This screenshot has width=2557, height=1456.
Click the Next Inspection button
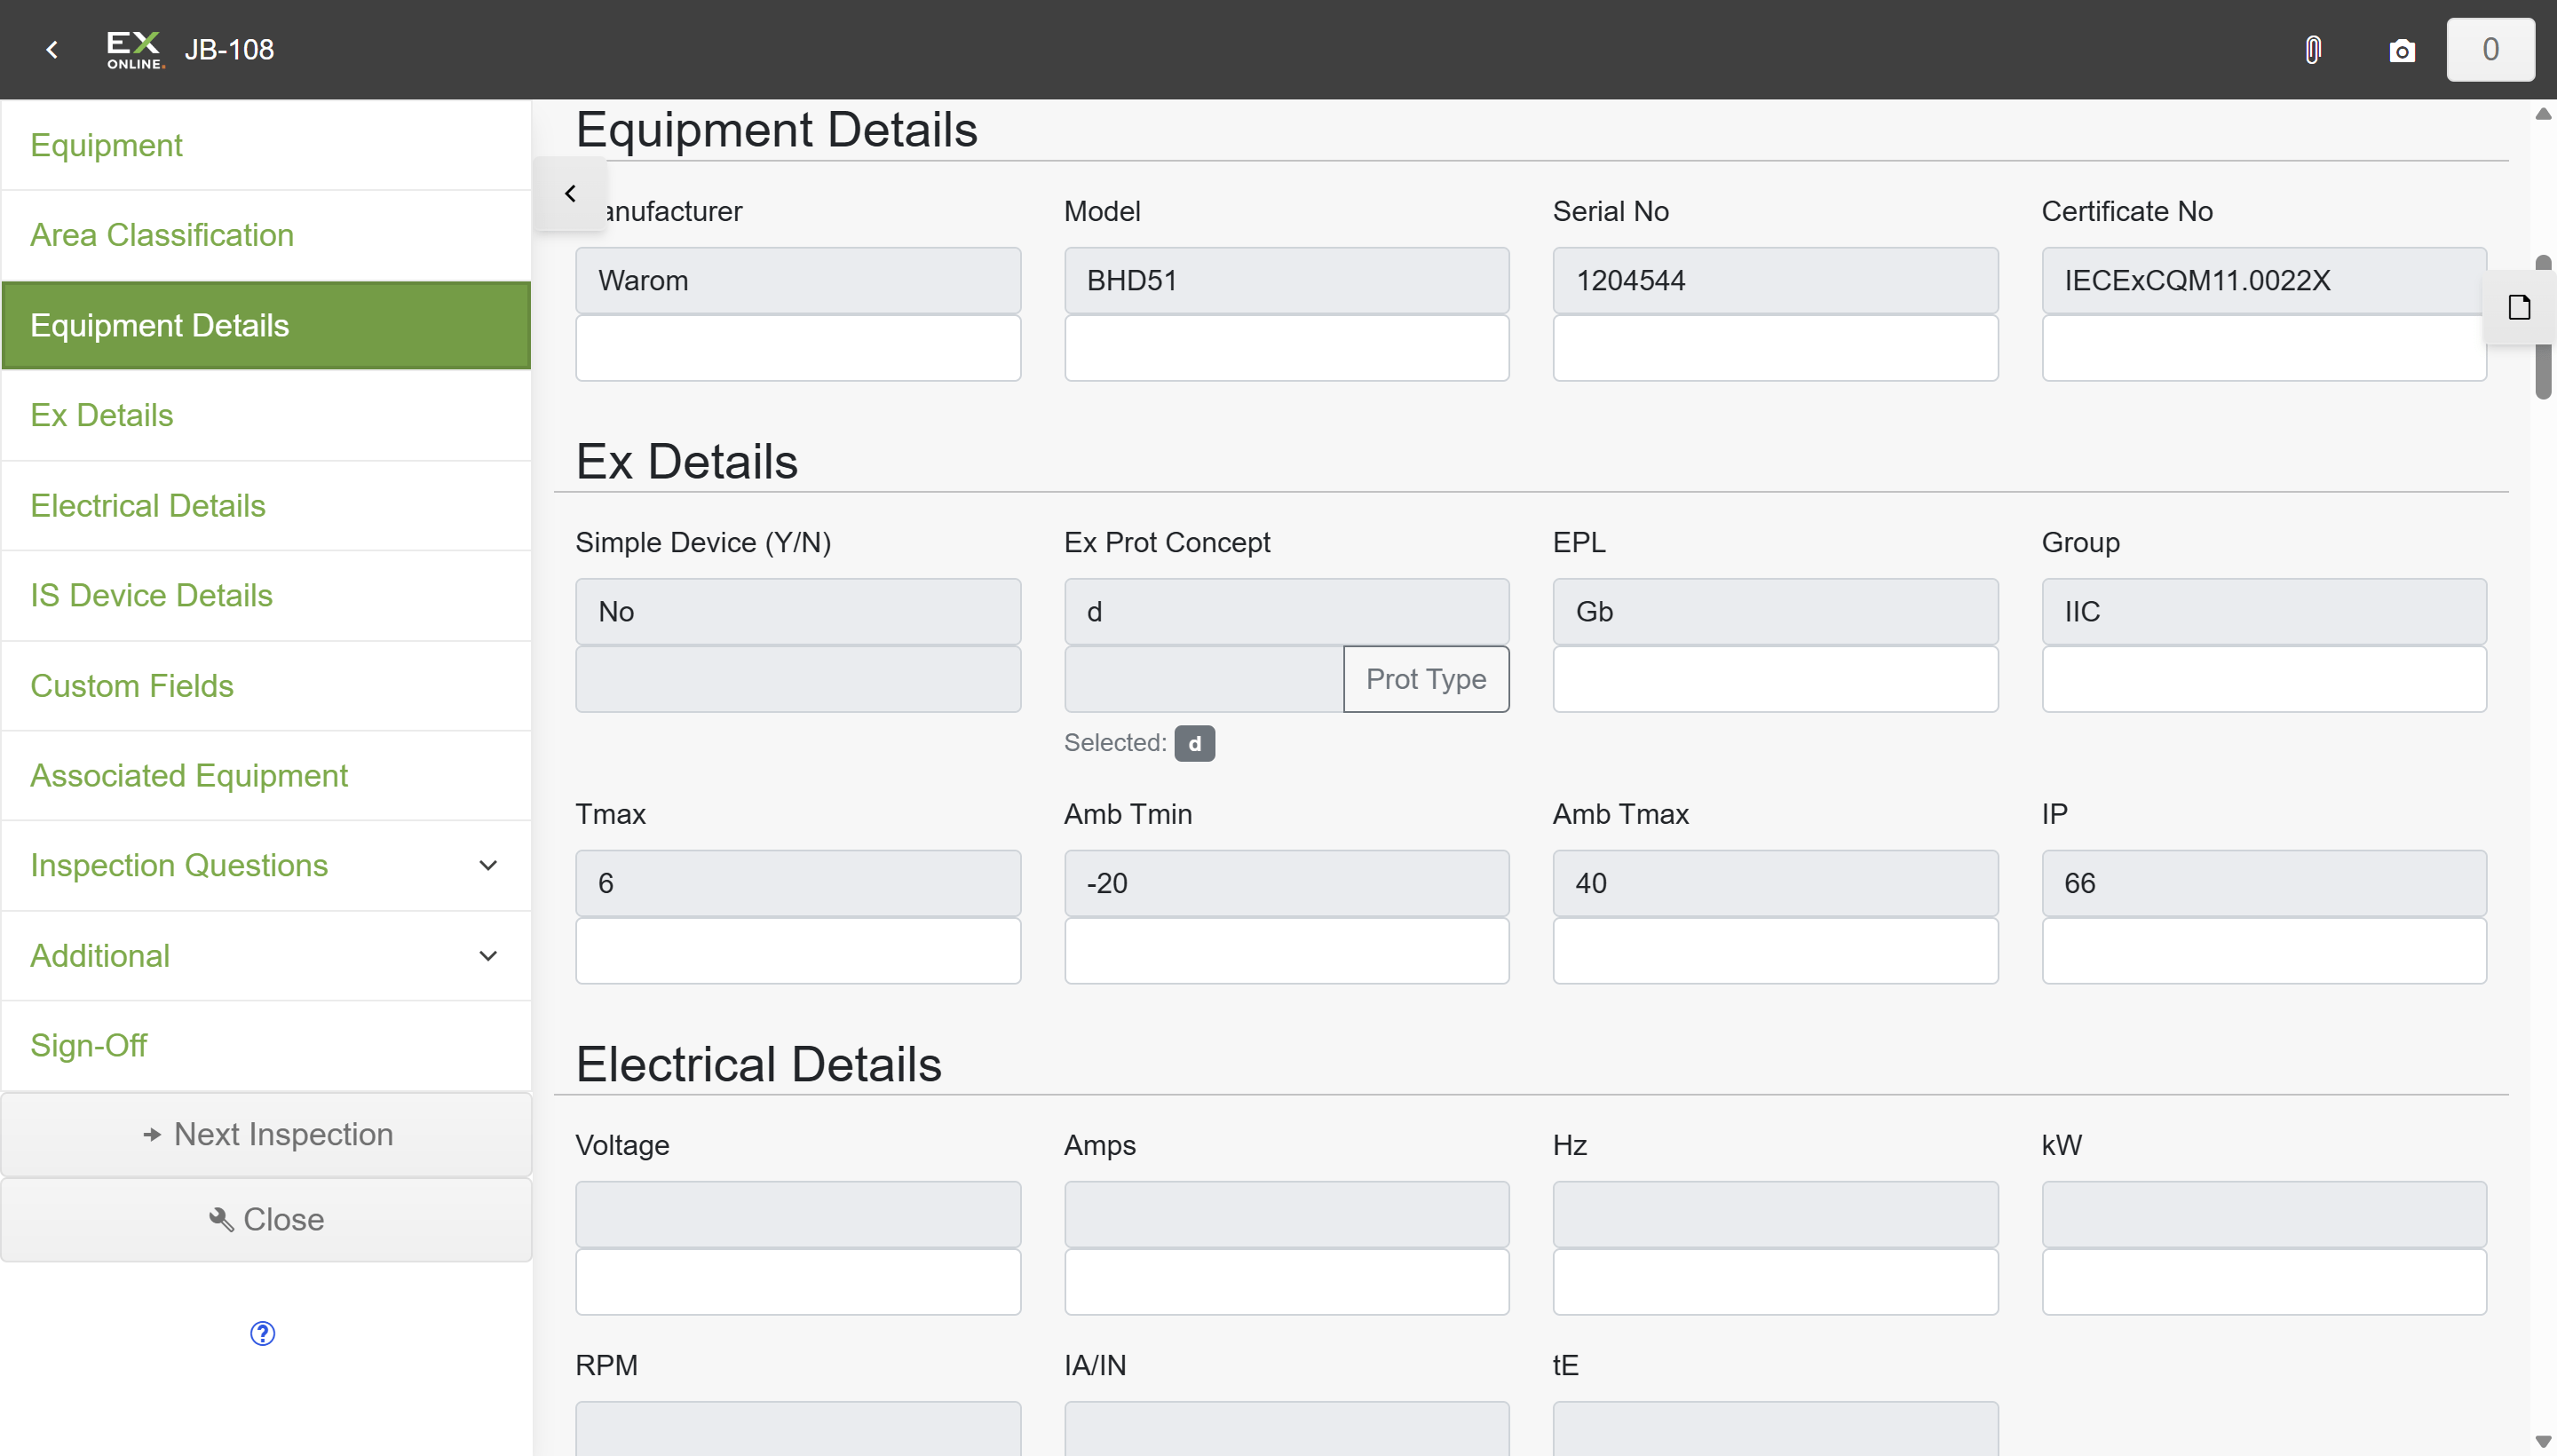tap(266, 1134)
